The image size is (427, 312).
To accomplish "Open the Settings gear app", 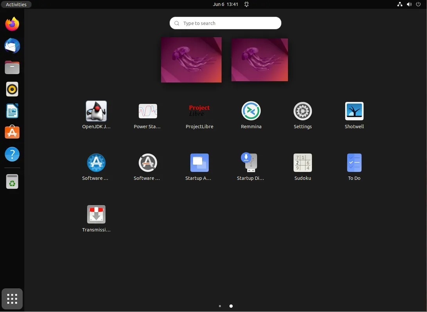I will 303,111.
